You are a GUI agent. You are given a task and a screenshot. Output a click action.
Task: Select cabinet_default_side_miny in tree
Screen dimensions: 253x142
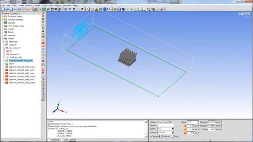tap(22, 73)
